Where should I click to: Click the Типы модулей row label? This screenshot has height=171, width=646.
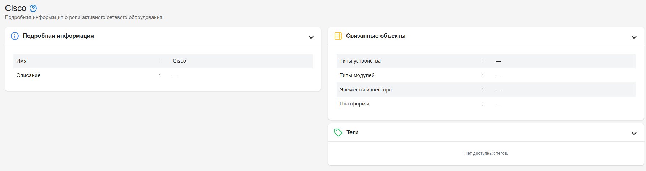click(x=357, y=75)
